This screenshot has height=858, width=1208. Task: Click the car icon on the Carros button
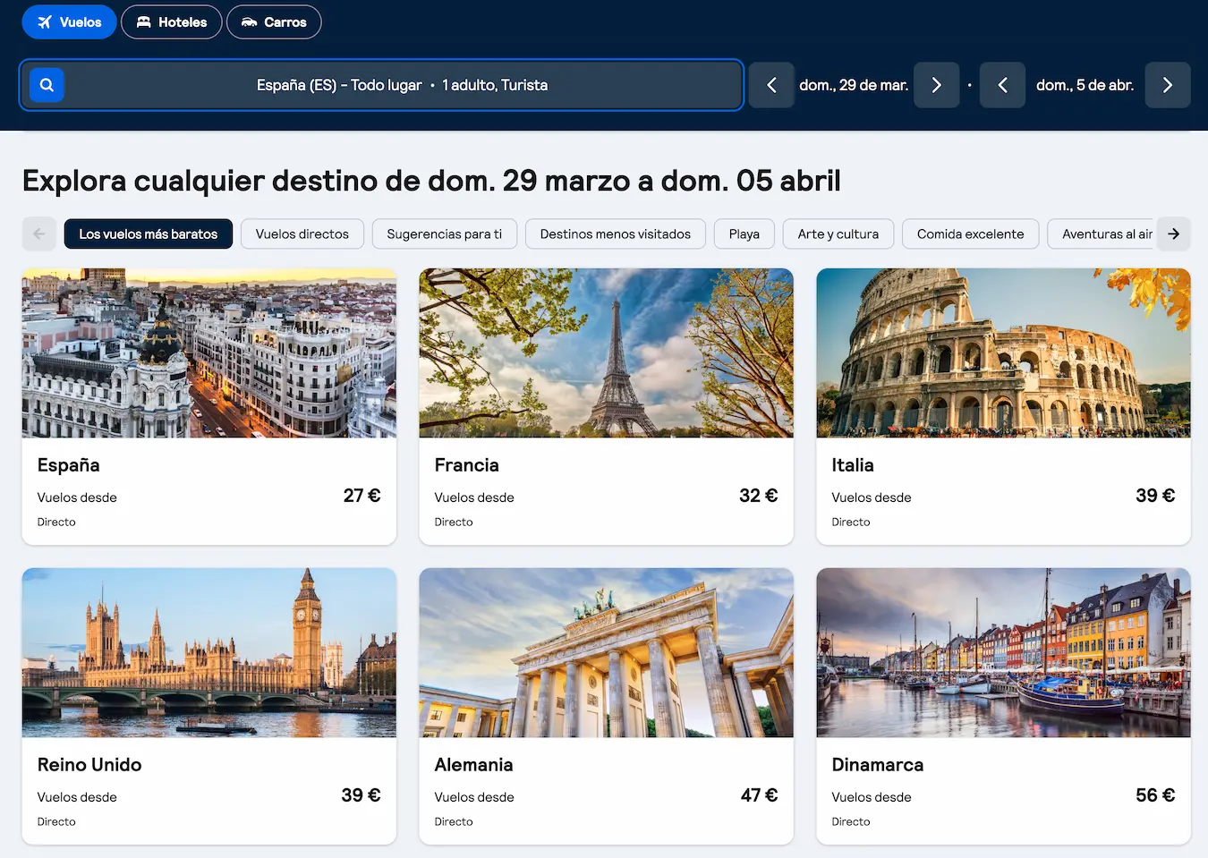coord(247,21)
